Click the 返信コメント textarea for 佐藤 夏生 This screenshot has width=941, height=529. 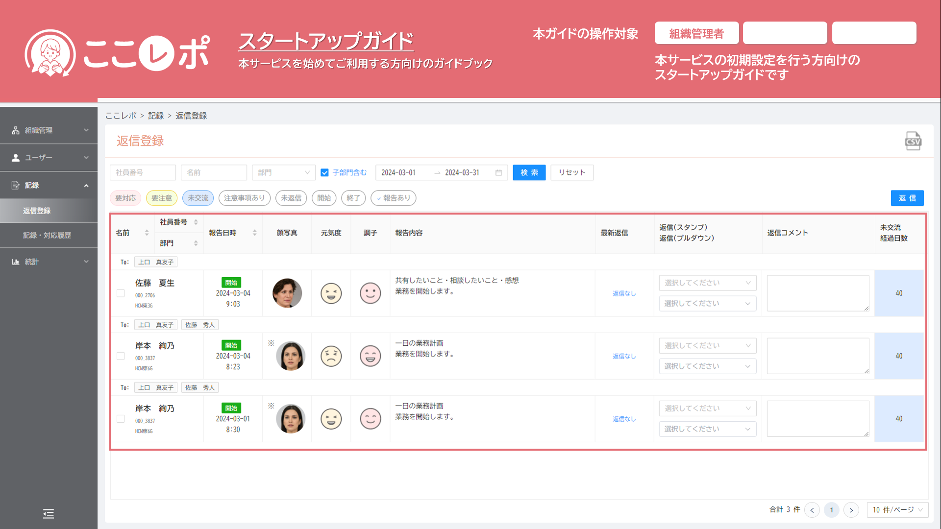(x=817, y=293)
